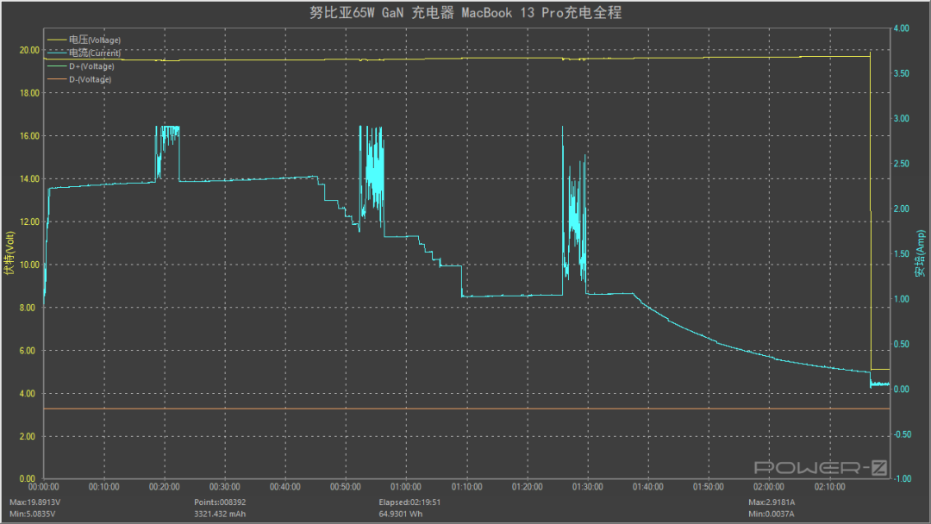Click the Max:19.8913V readout

pos(34,502)
